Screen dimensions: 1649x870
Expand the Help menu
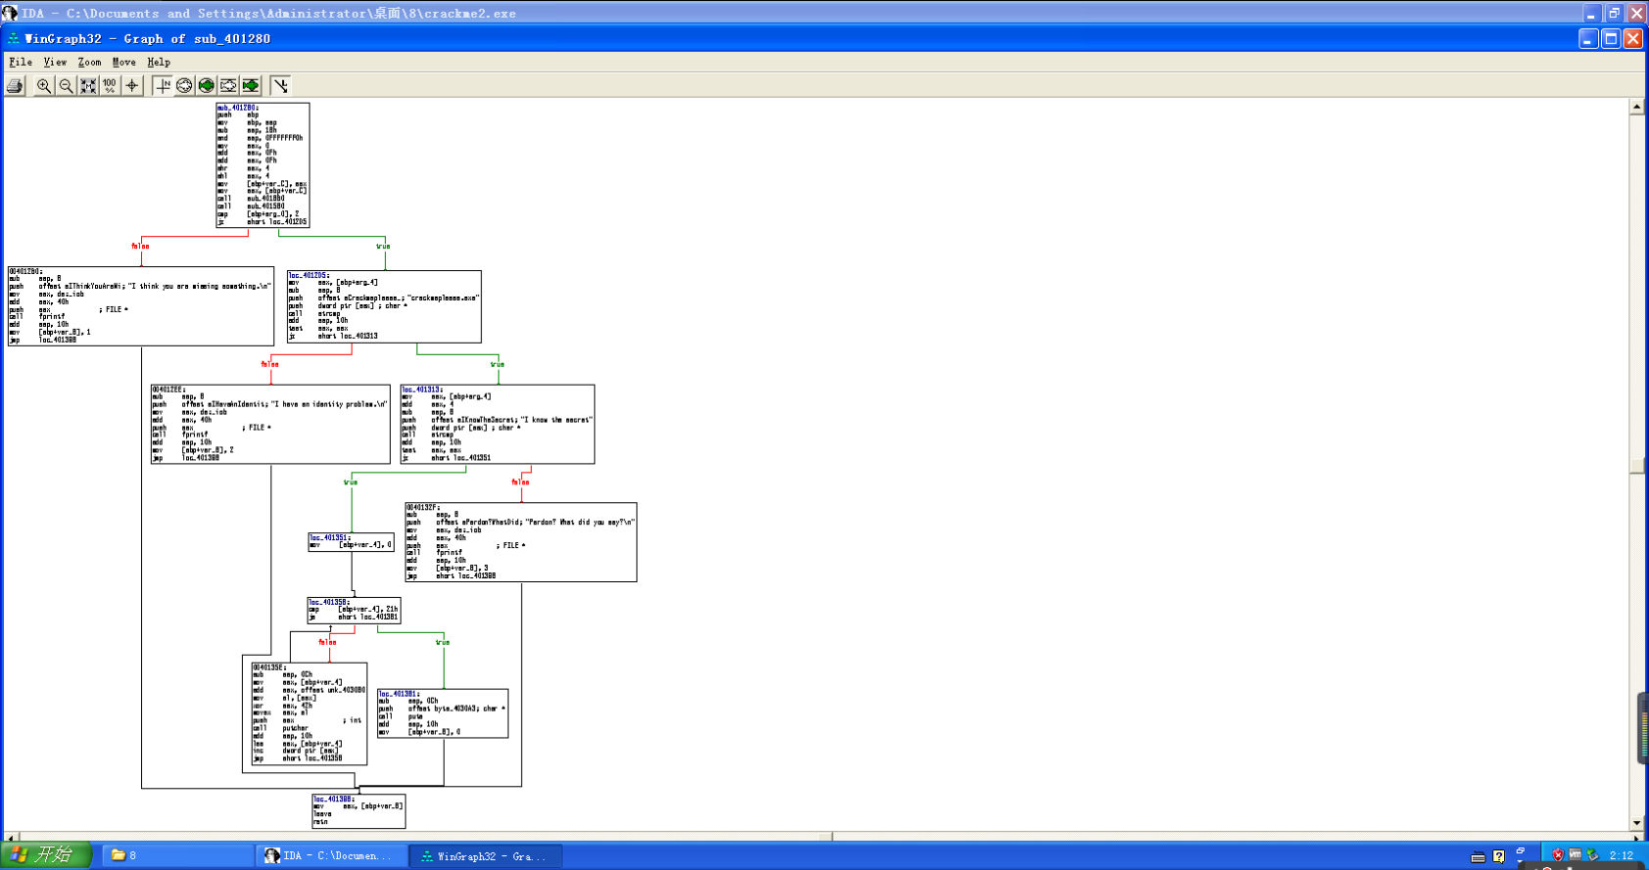159,62
